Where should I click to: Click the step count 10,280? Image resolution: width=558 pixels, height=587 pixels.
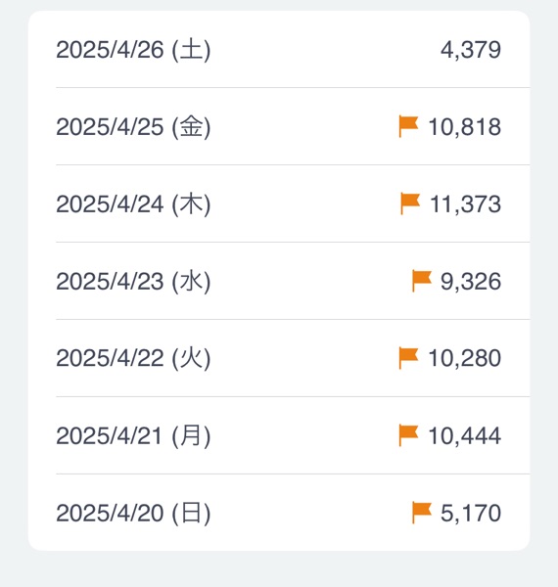pyautogui.click(x=465, y=359)
